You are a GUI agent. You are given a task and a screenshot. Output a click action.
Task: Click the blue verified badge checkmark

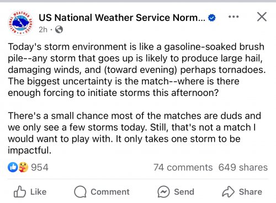[212, 18]
